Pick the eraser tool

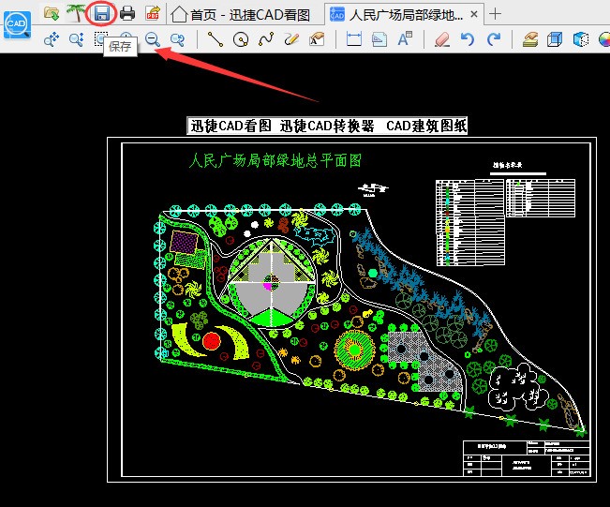tap(441, 39)
